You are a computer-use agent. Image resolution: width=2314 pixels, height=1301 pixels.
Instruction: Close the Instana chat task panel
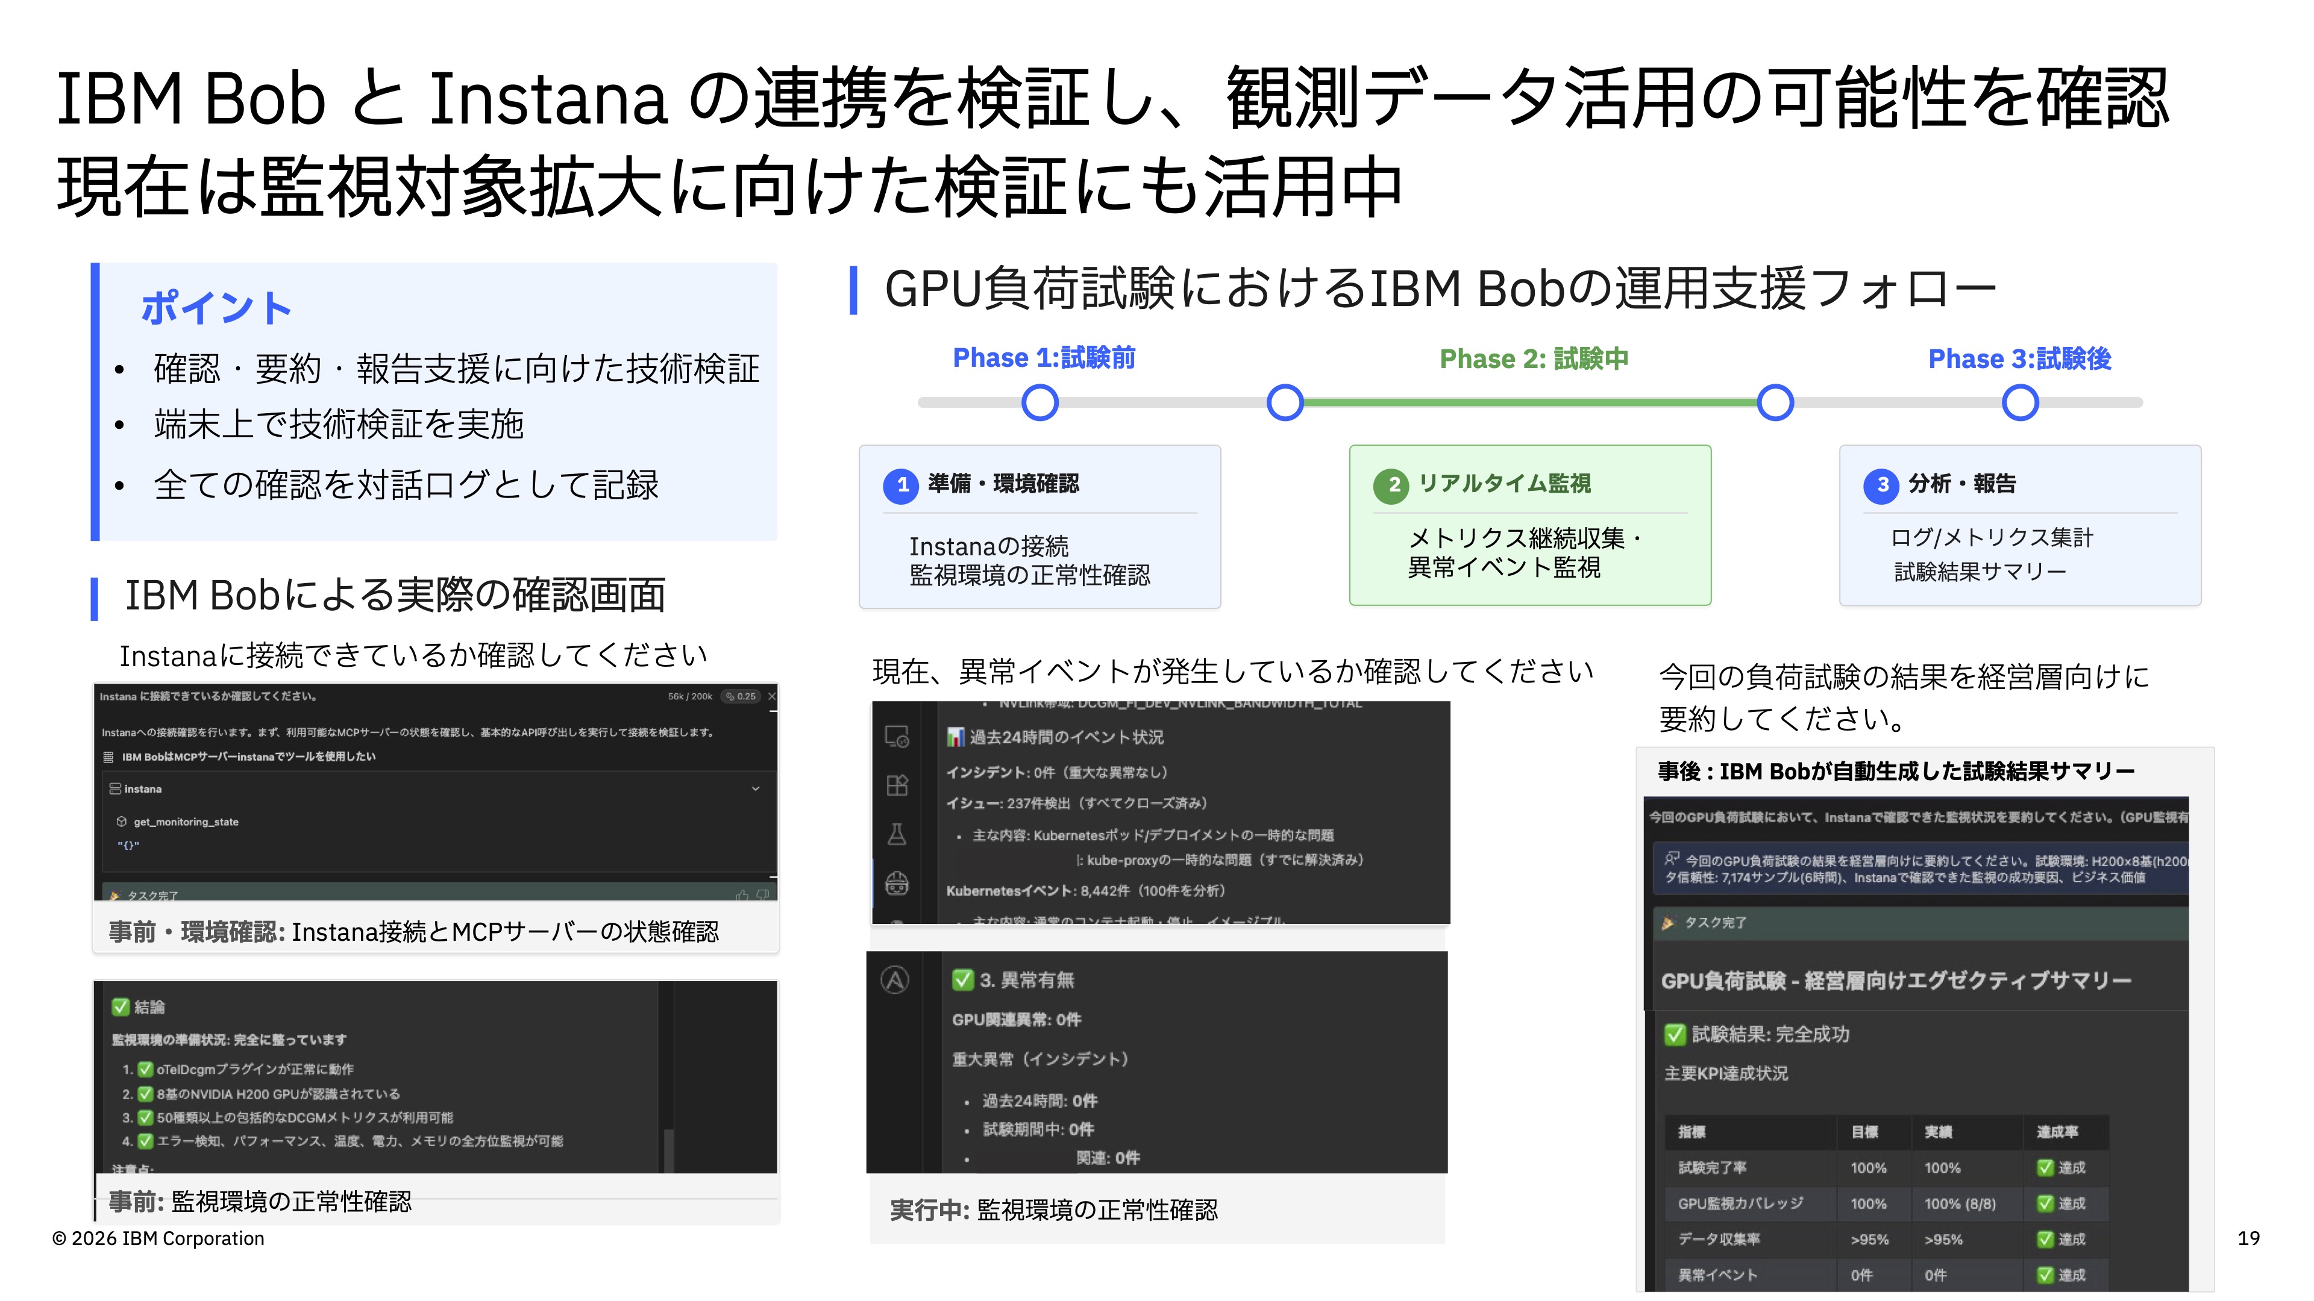[771, 696]
